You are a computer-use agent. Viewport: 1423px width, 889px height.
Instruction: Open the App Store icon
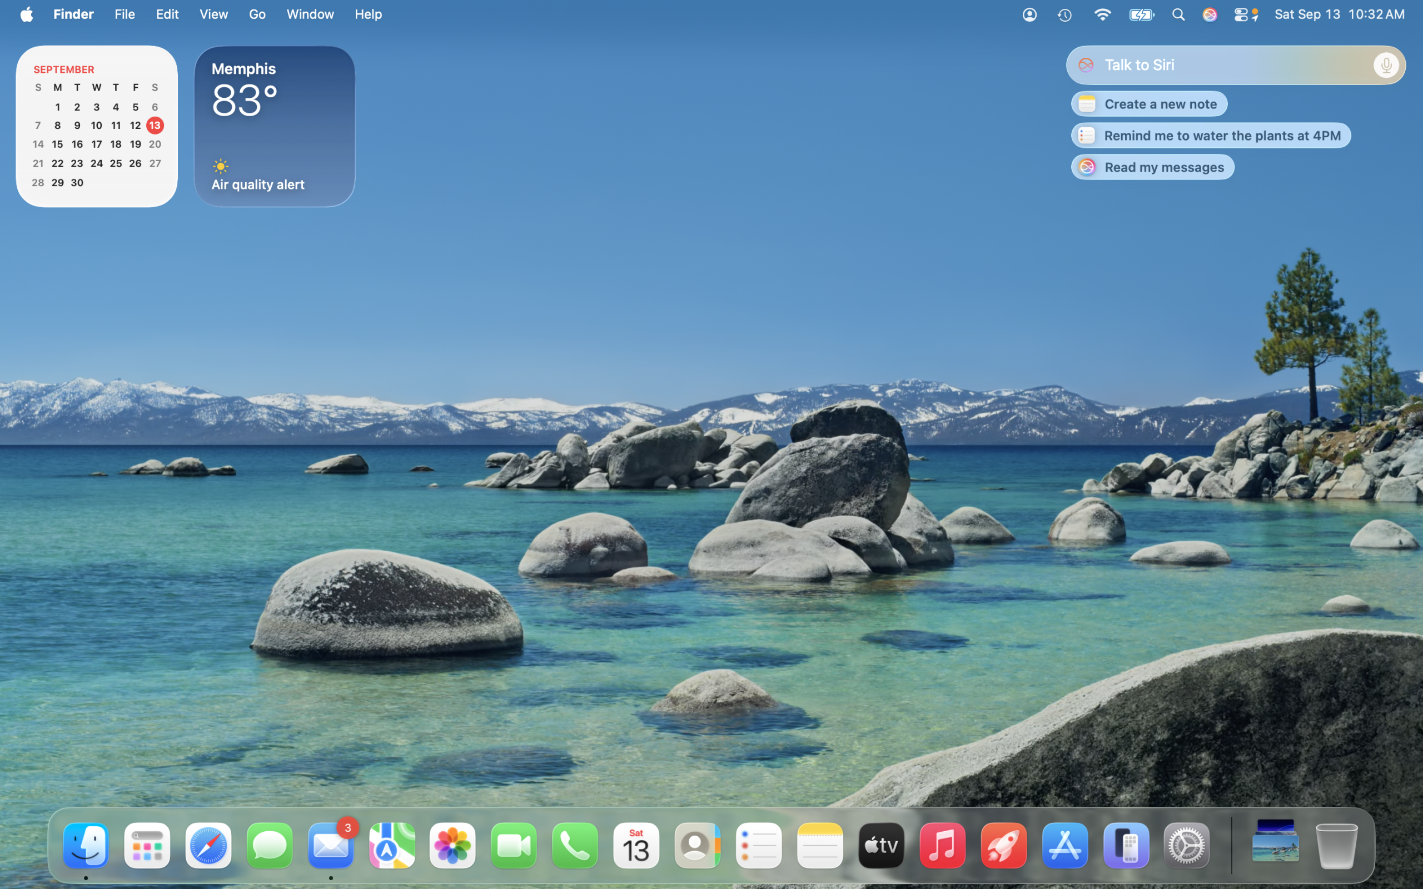(1064, 846)
